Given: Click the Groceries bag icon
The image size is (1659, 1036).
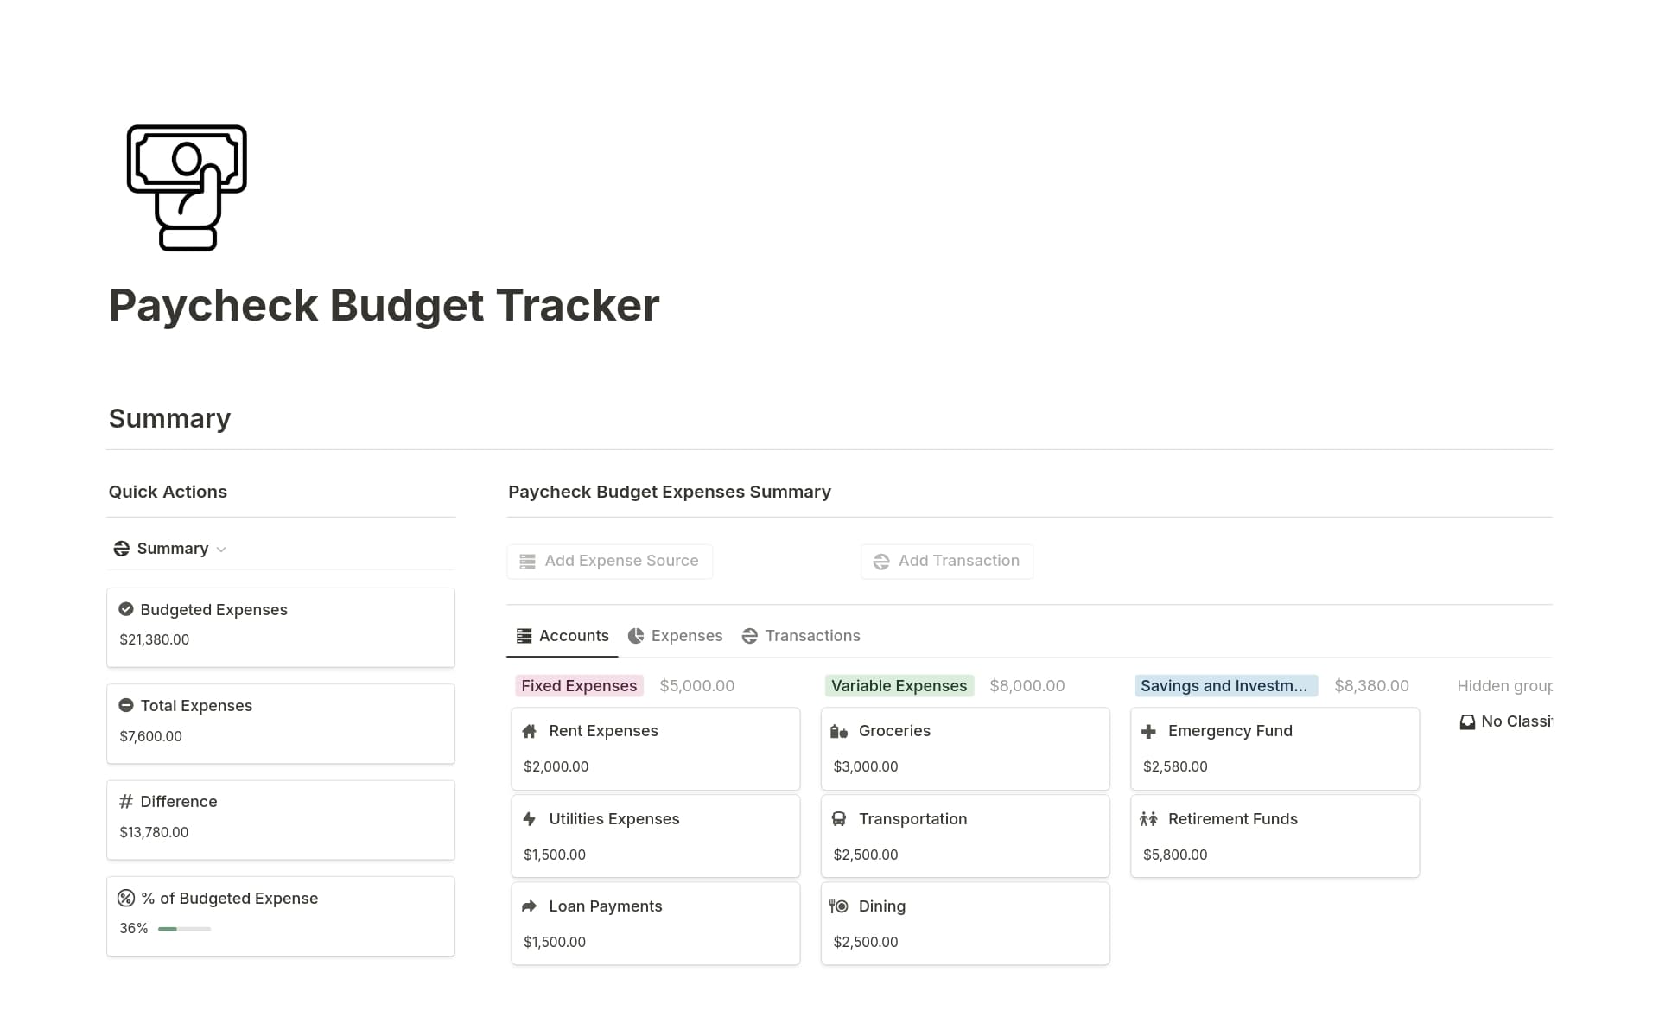Looking at the screenshot, I should (839, 731).
